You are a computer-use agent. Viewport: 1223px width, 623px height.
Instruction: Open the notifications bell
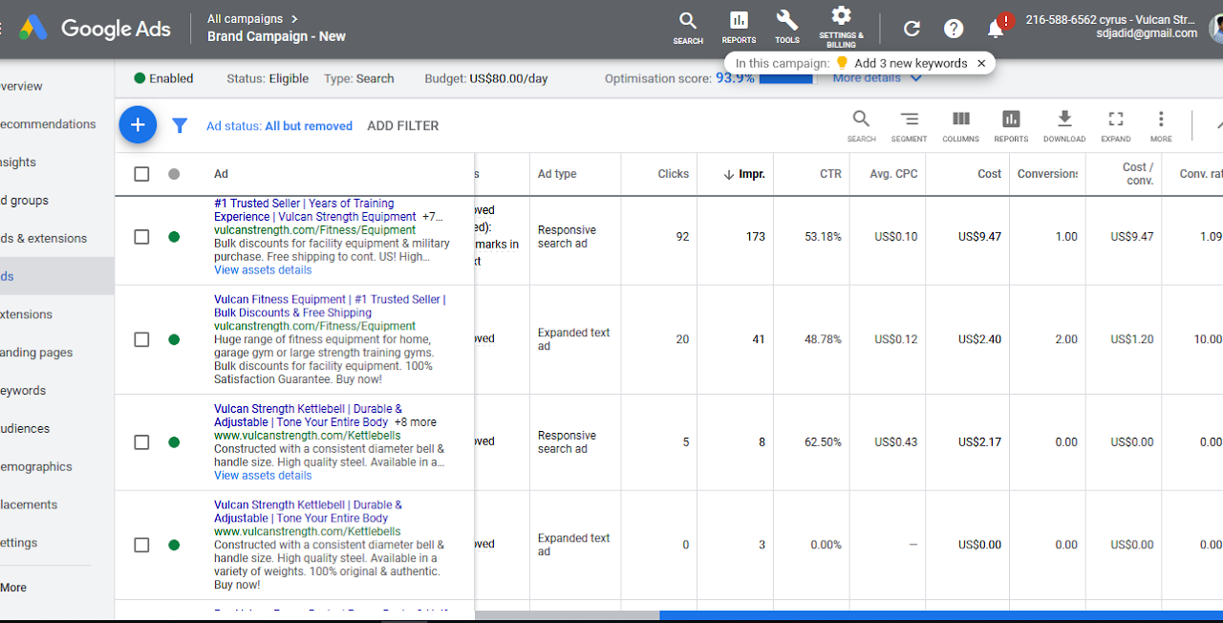[996, 28]
